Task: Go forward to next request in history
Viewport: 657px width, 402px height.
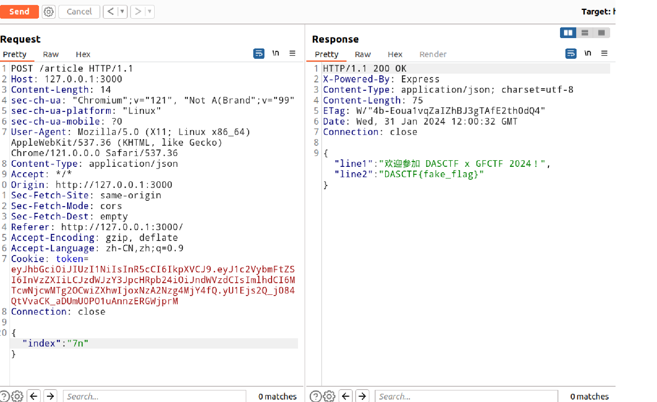Action: [138, 12]
